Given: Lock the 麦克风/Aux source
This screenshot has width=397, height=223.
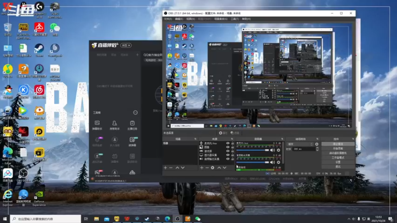Looking at the screenshot, I should tap(232, 143).
